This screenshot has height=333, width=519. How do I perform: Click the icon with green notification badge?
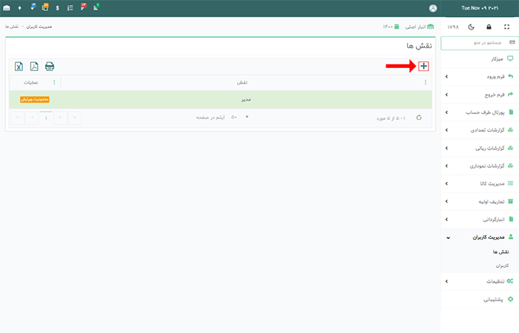96,7
